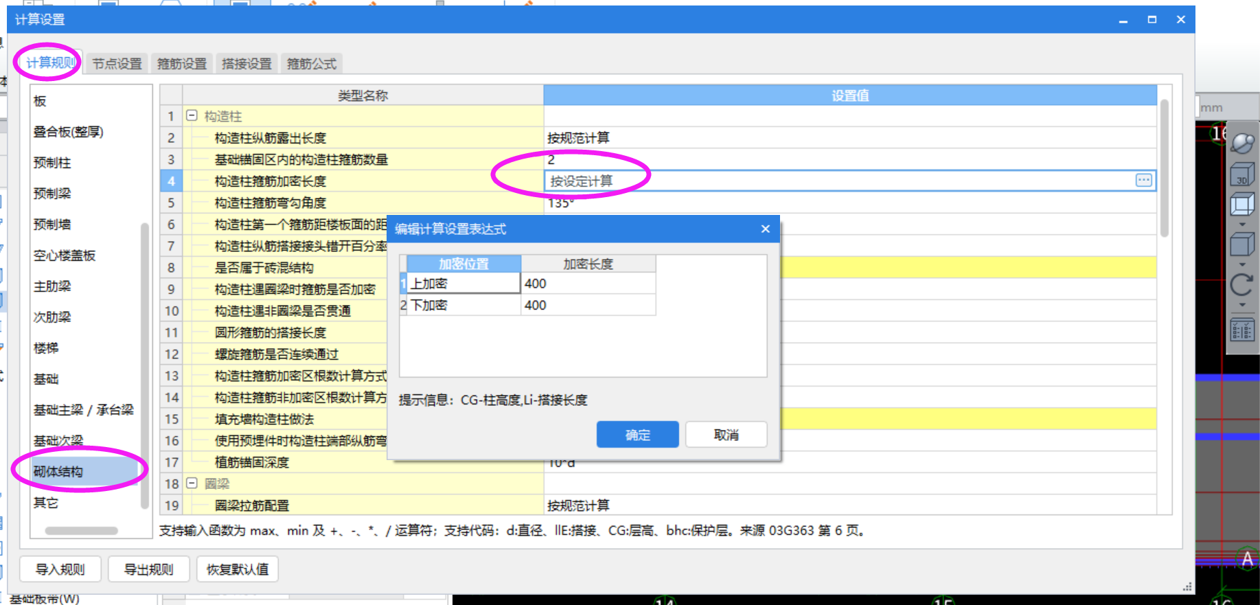Viewport: 1260px width, 605px height.
Task: Collapse the 构造柱 group
Action: 192,116
